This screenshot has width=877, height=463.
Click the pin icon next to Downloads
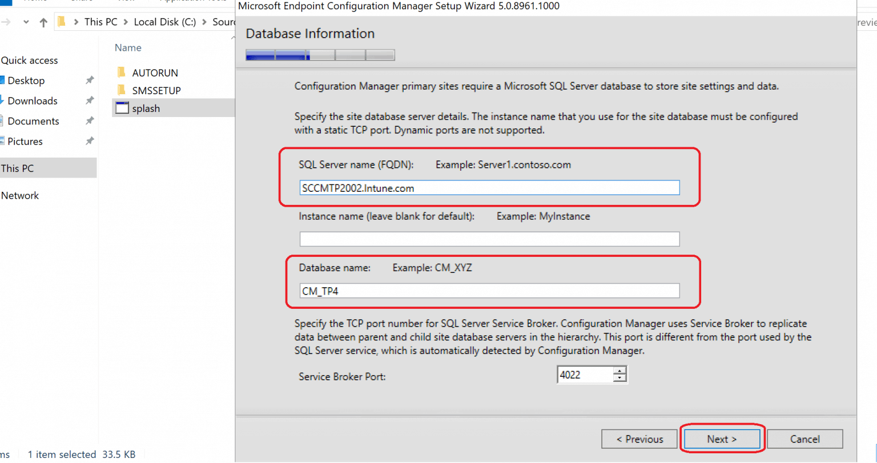click(90, 100)
